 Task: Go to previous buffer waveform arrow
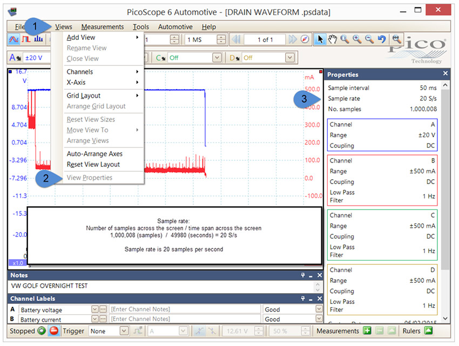[x=236, y=39]
